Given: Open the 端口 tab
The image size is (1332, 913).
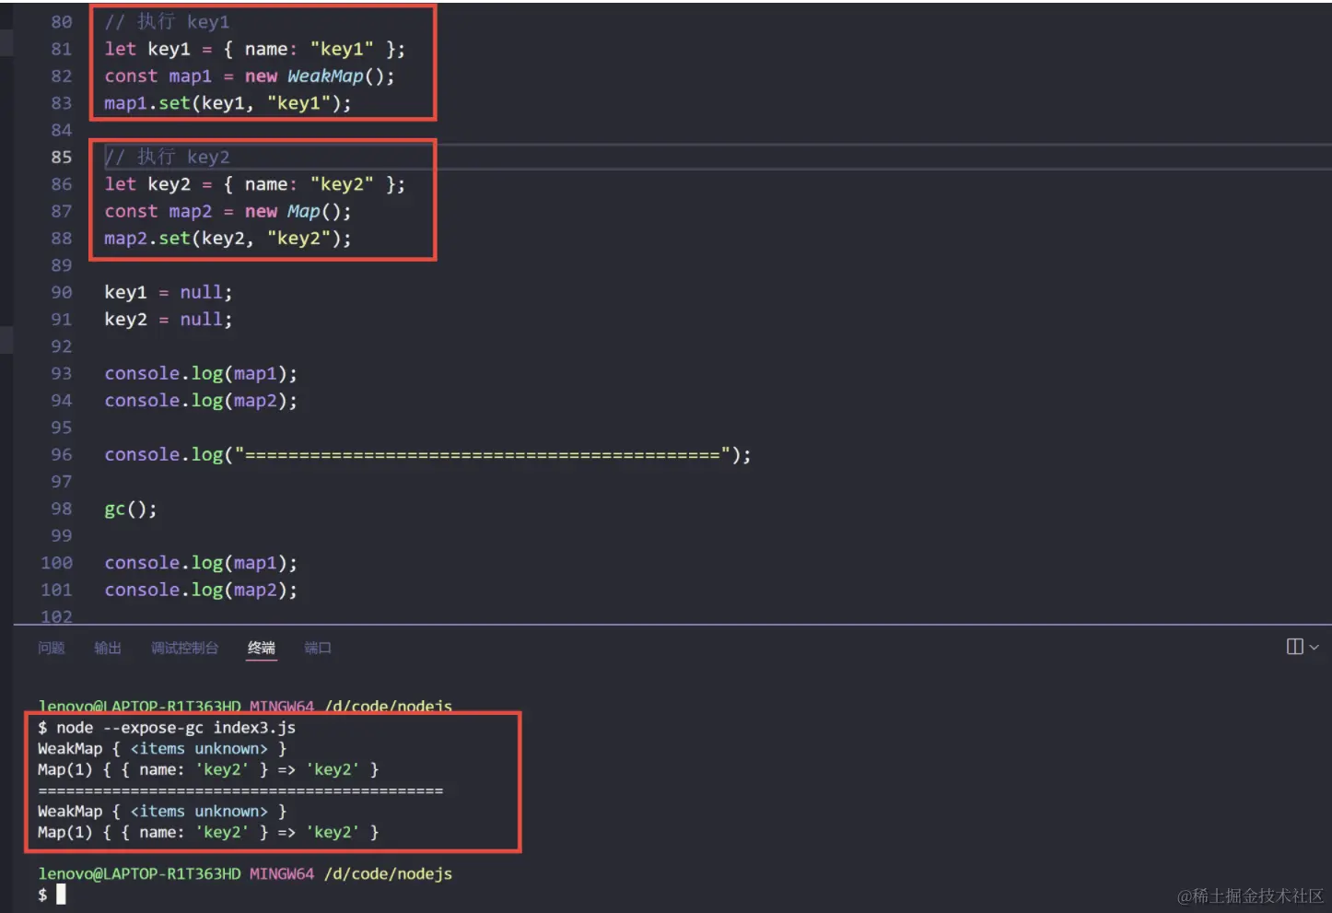Looking at the screenshot, I should tap(318, 648).
